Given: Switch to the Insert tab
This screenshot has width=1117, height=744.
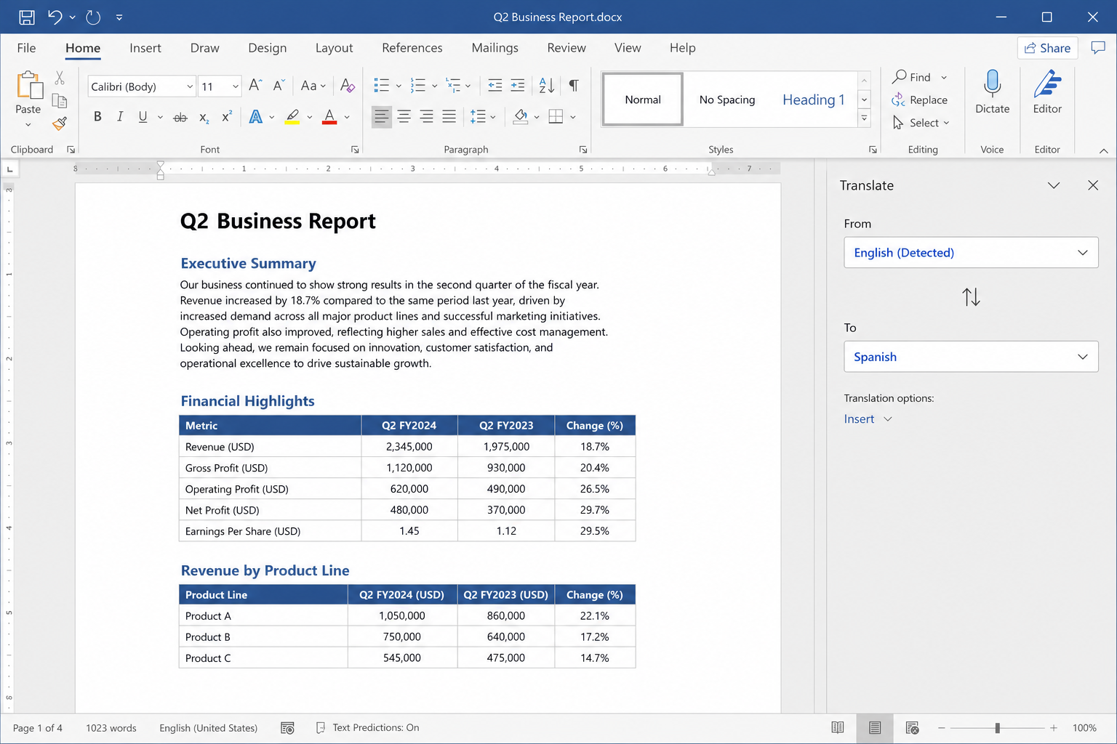Looking at the screenshot, I should pyautogui.click(x=145, y=48).
